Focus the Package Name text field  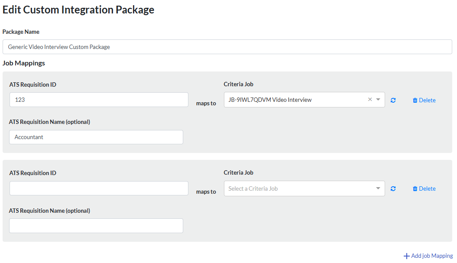point(227,47)
